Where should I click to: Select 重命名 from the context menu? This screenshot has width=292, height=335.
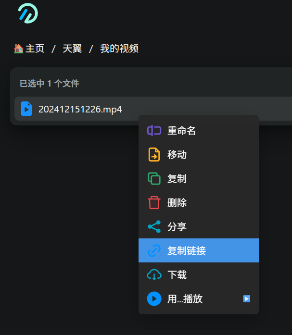(x=181, y=131)
